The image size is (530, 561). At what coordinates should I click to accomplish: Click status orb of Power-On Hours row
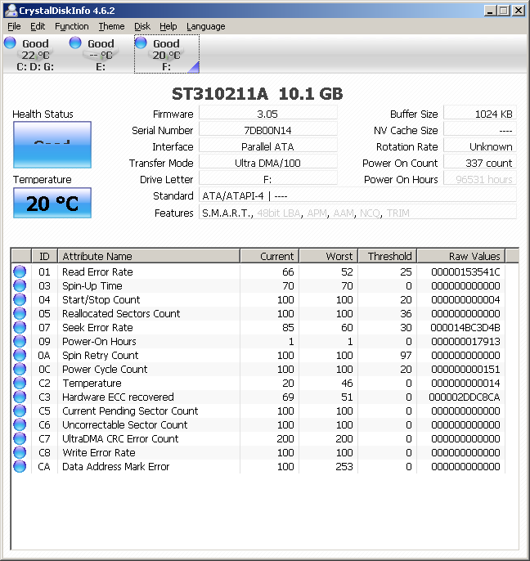(20, 341)
